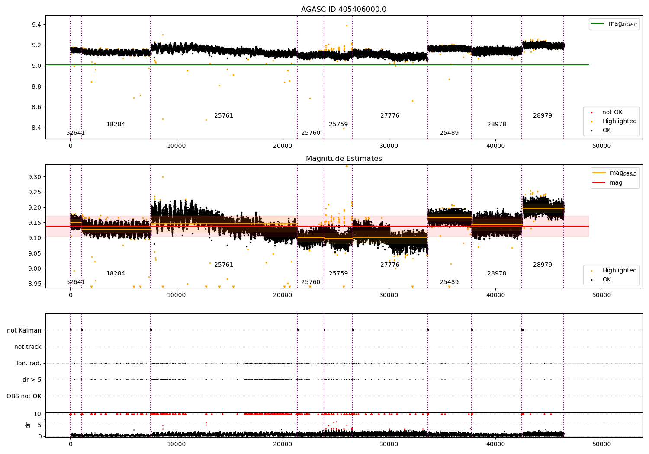Click the 9.30 y-axis tick label

tap(35, 177)
